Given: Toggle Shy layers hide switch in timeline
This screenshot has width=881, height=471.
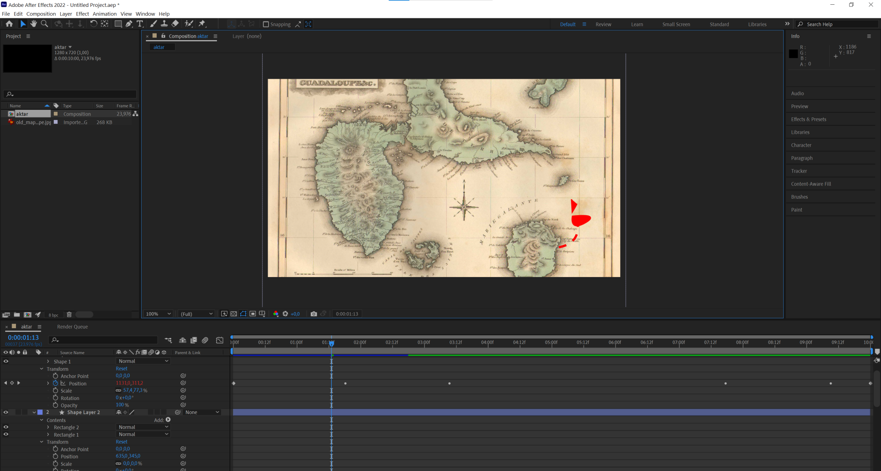Looking at the screenshot, I should (x=182, y=340).
